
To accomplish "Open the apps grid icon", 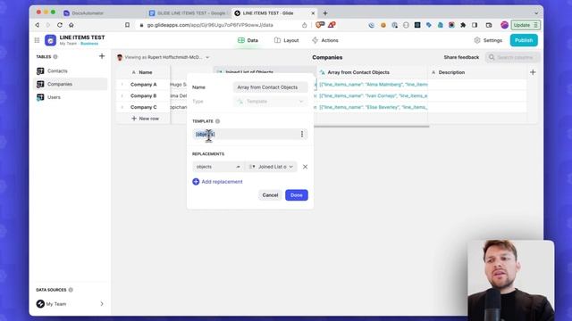I will [x=37, y=40].
